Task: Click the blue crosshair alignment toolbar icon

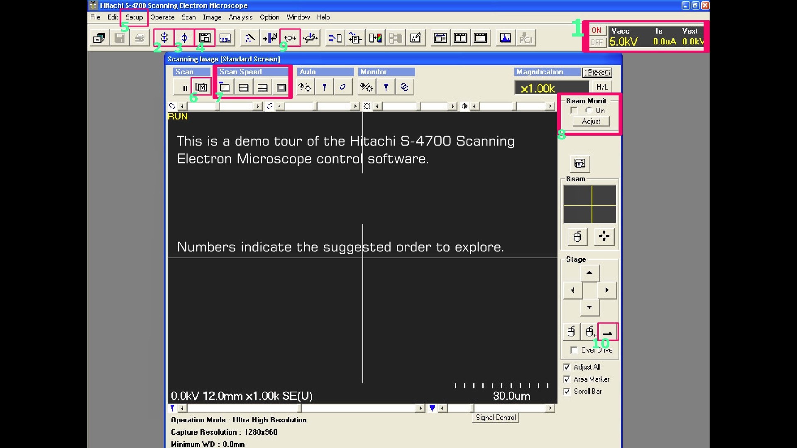Action: [184, 38]
